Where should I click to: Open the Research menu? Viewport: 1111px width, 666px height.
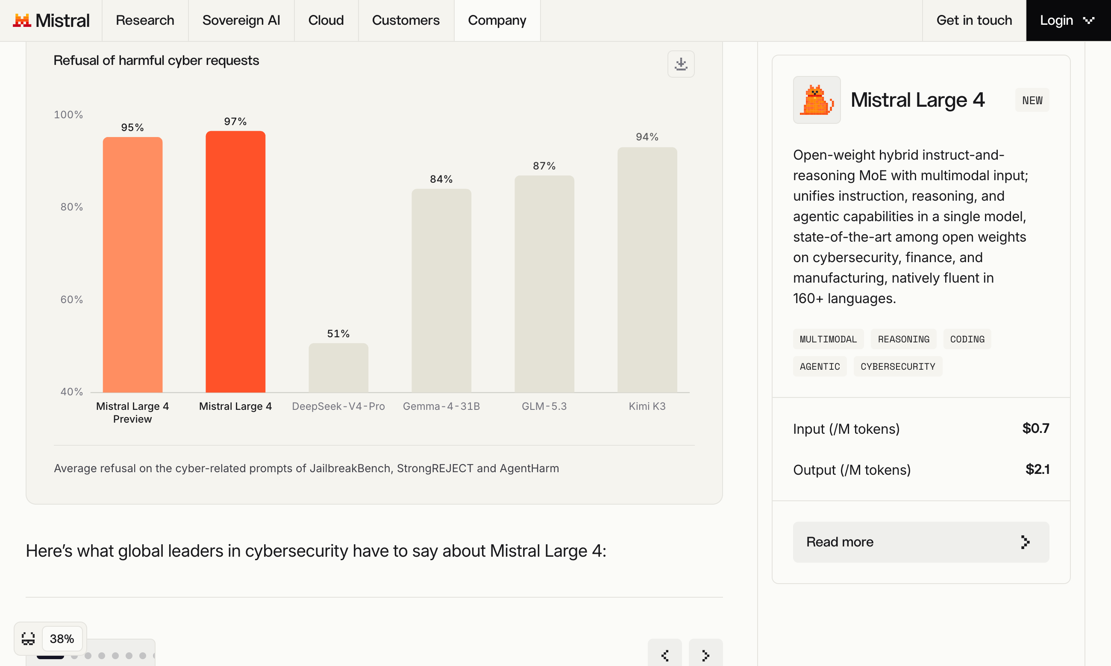click(x=145, y=20)
